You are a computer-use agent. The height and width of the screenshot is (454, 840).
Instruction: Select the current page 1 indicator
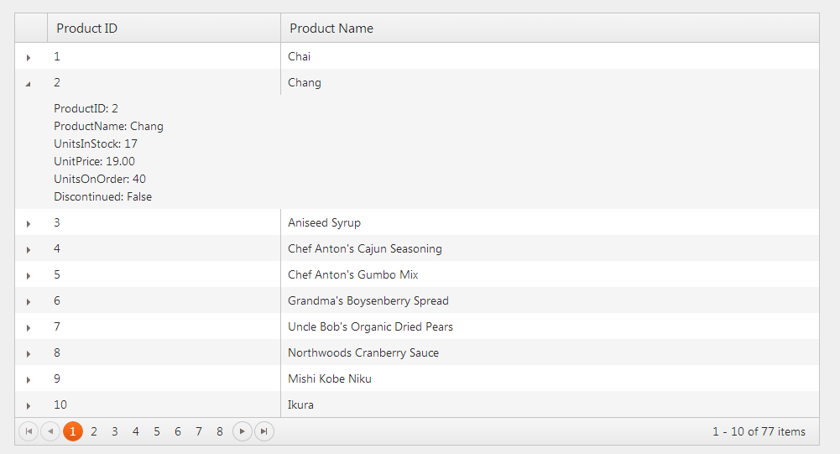[x=73, y=431]
